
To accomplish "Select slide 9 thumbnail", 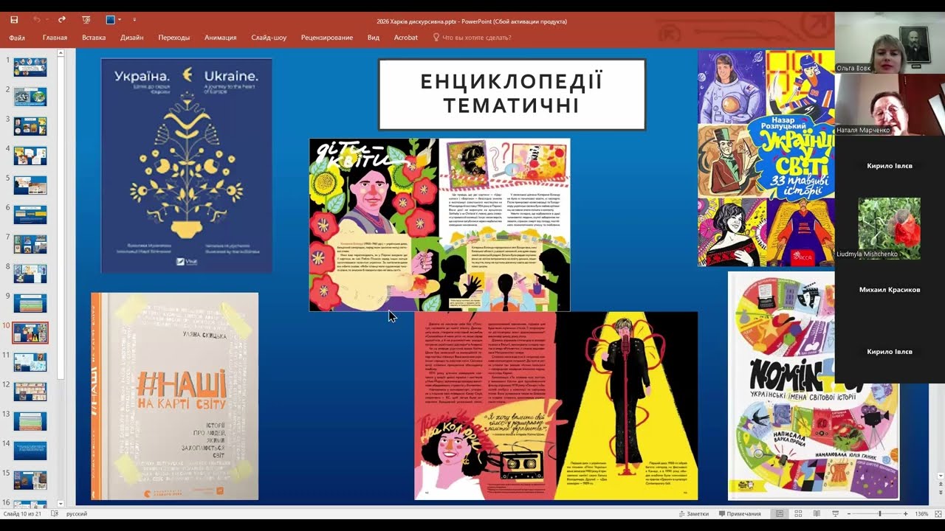I will coord(30,303).
